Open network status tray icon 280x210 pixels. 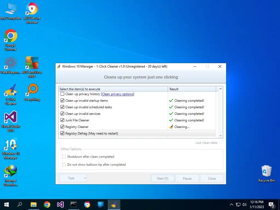[238, 205]
